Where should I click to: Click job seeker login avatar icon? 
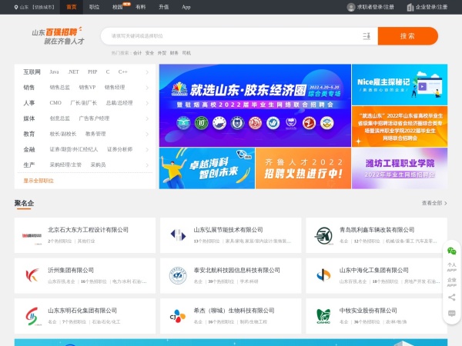351,6
